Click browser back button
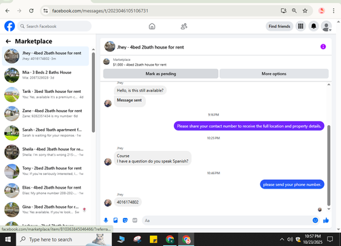Image resolution: width=341 pixels, height=246 pixels. (8, 11)
